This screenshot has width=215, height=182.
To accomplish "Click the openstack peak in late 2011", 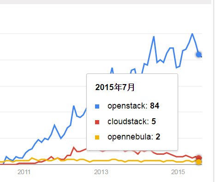I will (54, 125).
